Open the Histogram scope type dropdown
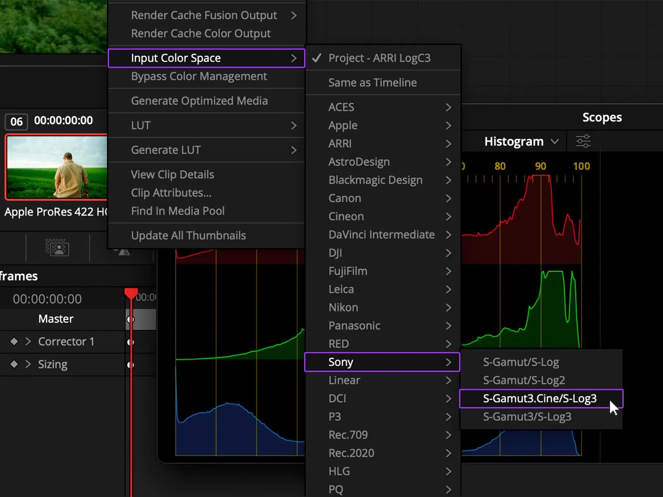Screen dimensions: 663x497 point(521,141)
